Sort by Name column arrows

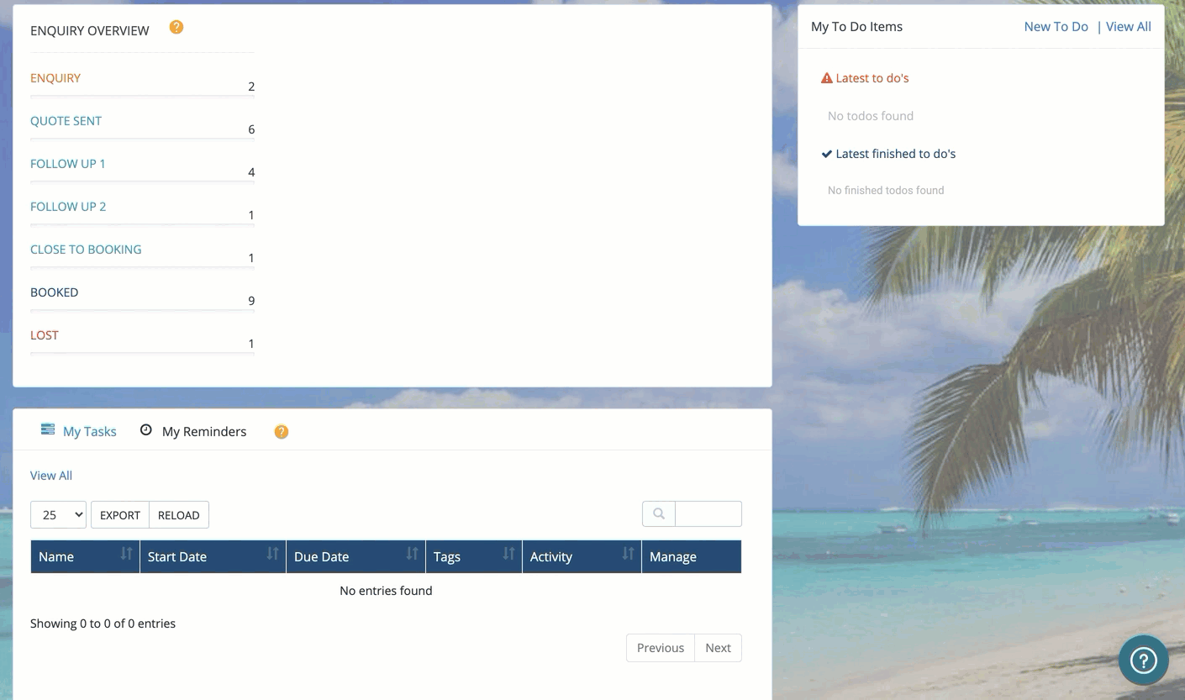click(126, 554)
